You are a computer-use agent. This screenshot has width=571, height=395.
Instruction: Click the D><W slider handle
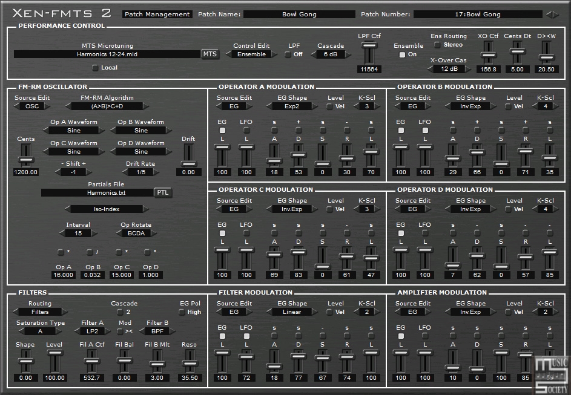tap(546, 57)
